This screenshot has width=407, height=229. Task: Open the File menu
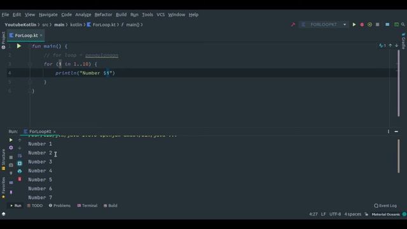[5, 15]
